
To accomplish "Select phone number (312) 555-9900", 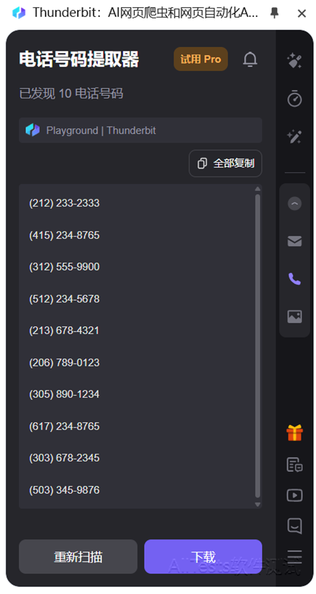I will click(64, 267).
